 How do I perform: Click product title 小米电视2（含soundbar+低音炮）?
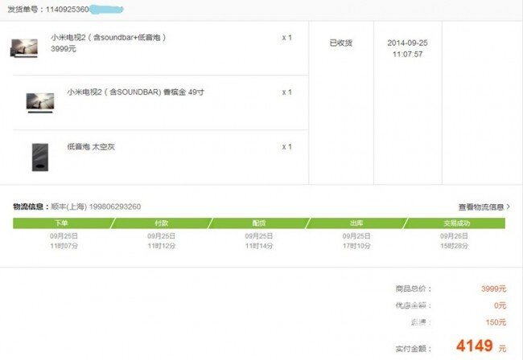(x=109, y=37)
